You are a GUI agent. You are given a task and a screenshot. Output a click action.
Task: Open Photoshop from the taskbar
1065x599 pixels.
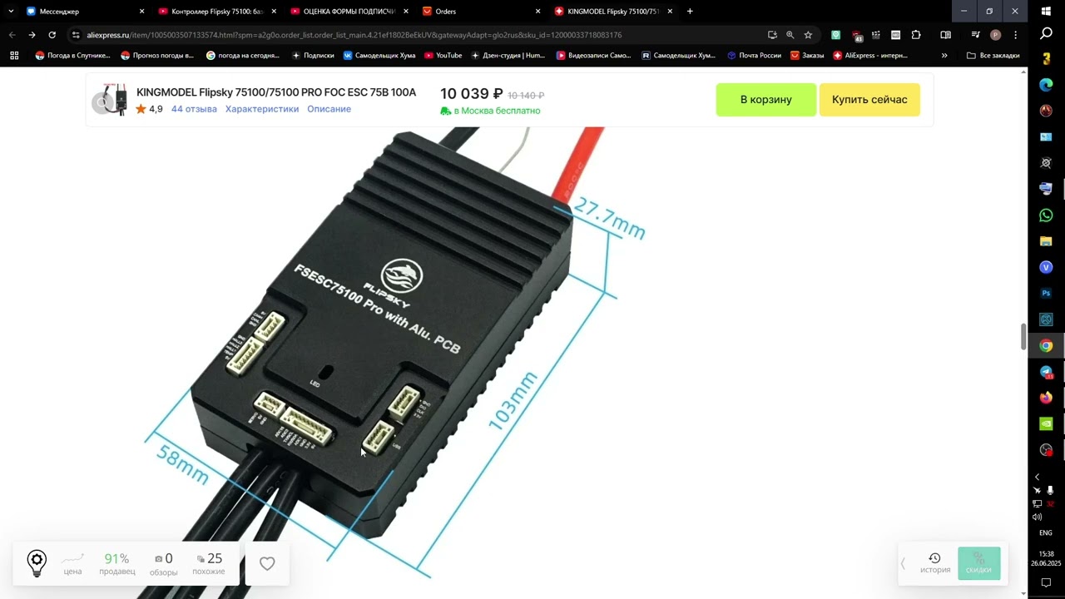click(1046, 294)
